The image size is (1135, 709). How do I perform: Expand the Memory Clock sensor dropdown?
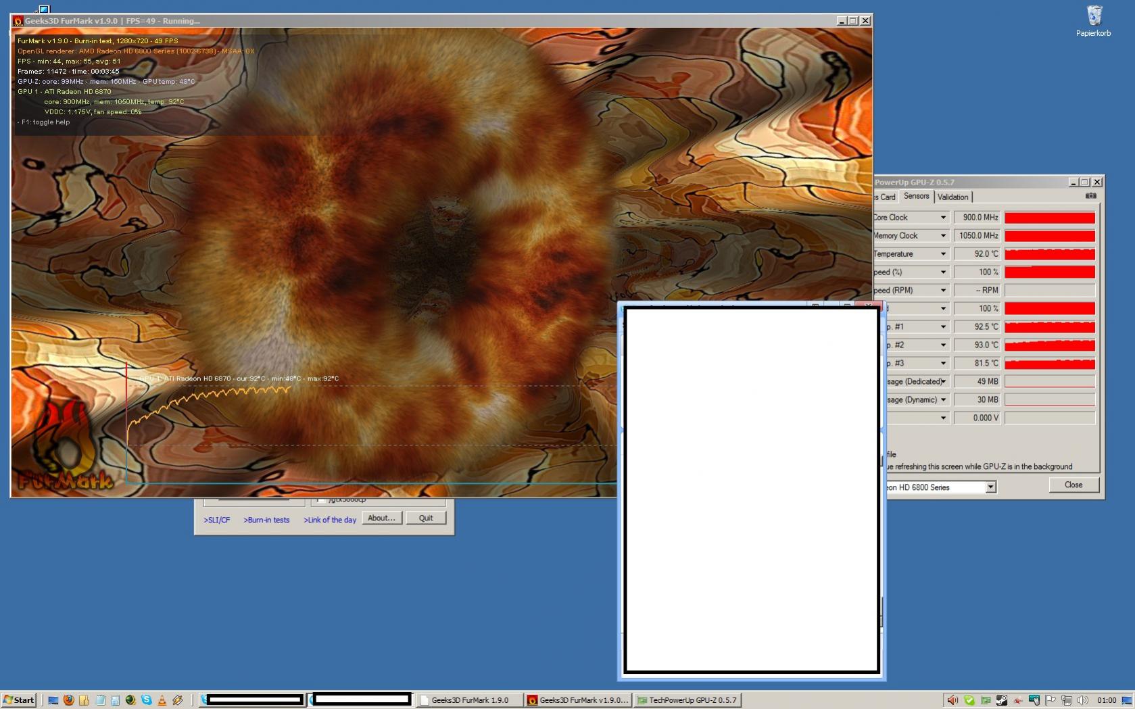(x=943, y=236)
